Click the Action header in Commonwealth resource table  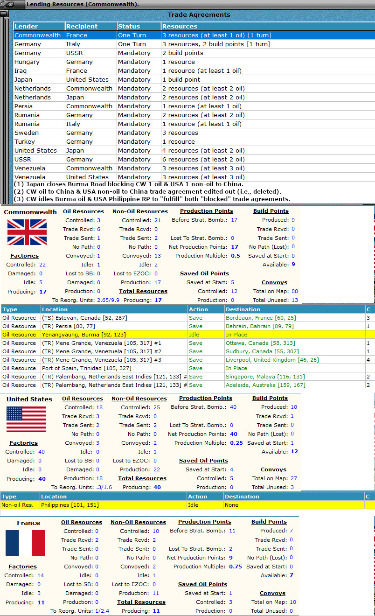point(206,309)
